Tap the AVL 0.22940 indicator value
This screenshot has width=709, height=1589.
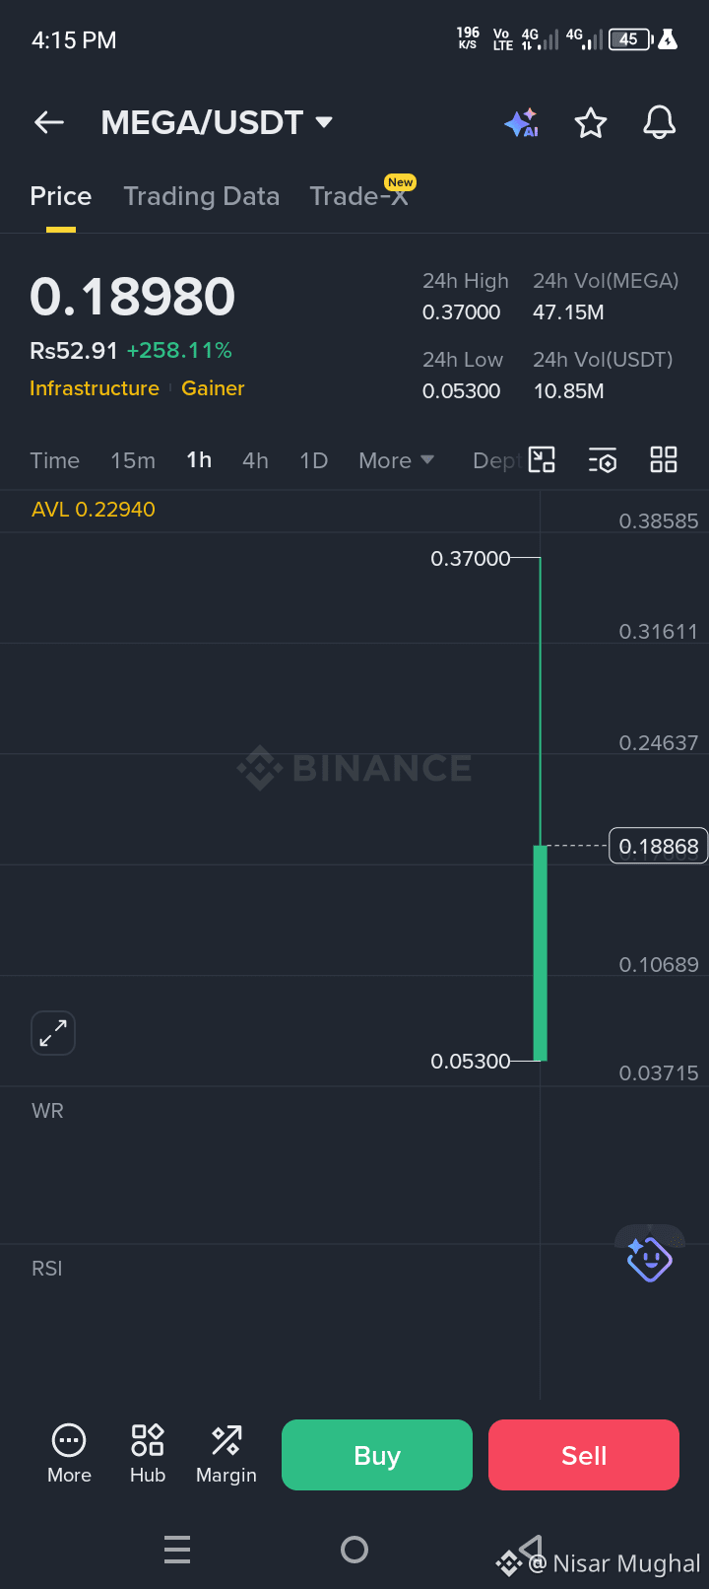coord(94,510)
